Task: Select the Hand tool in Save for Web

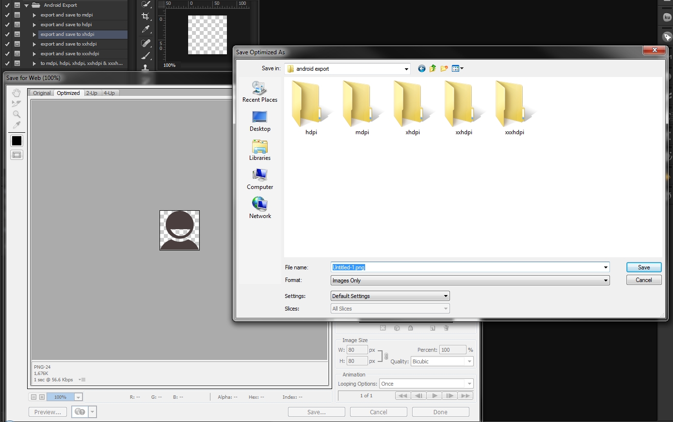Action: pos(16,93)
